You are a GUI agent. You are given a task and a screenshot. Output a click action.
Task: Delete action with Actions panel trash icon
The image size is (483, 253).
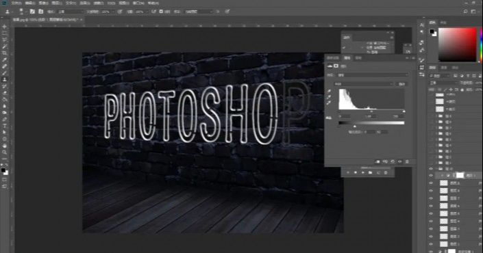pyautogui.click(x=385, y=173)
